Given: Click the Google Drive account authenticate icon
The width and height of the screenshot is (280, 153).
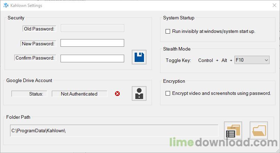Looking at the screenshot, I should tap(139, 93).
